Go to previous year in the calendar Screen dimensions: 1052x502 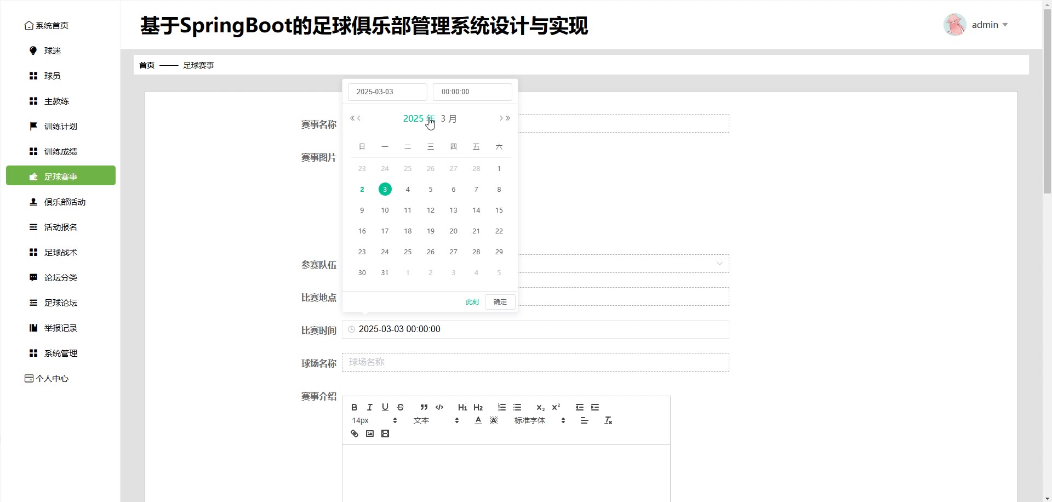(352, 118)
